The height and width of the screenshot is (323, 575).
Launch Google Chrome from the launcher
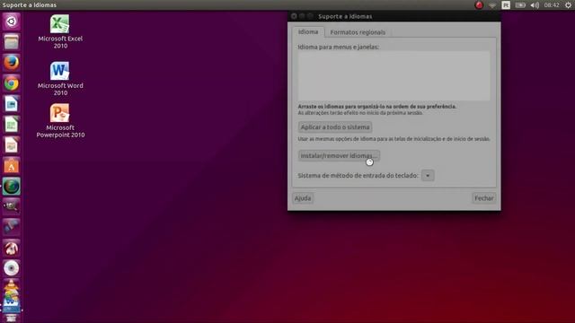[12, 83]
